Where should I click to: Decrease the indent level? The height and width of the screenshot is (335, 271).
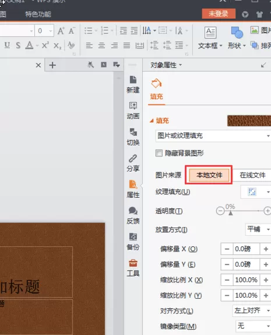[x=123, y=31]
